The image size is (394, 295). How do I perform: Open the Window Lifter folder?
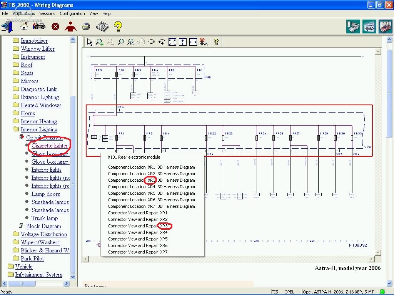click(37, 49)
